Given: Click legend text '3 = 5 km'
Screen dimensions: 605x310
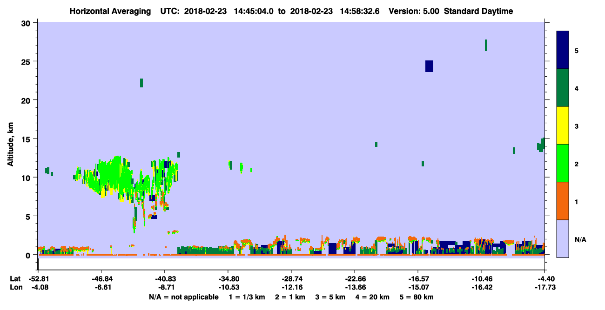Looking at the screenshot, I should click(x=330, y=297).
